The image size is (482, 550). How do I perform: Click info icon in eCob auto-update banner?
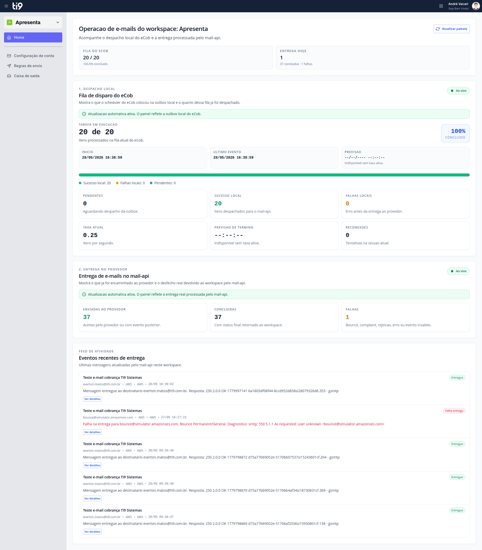[84, 114]
